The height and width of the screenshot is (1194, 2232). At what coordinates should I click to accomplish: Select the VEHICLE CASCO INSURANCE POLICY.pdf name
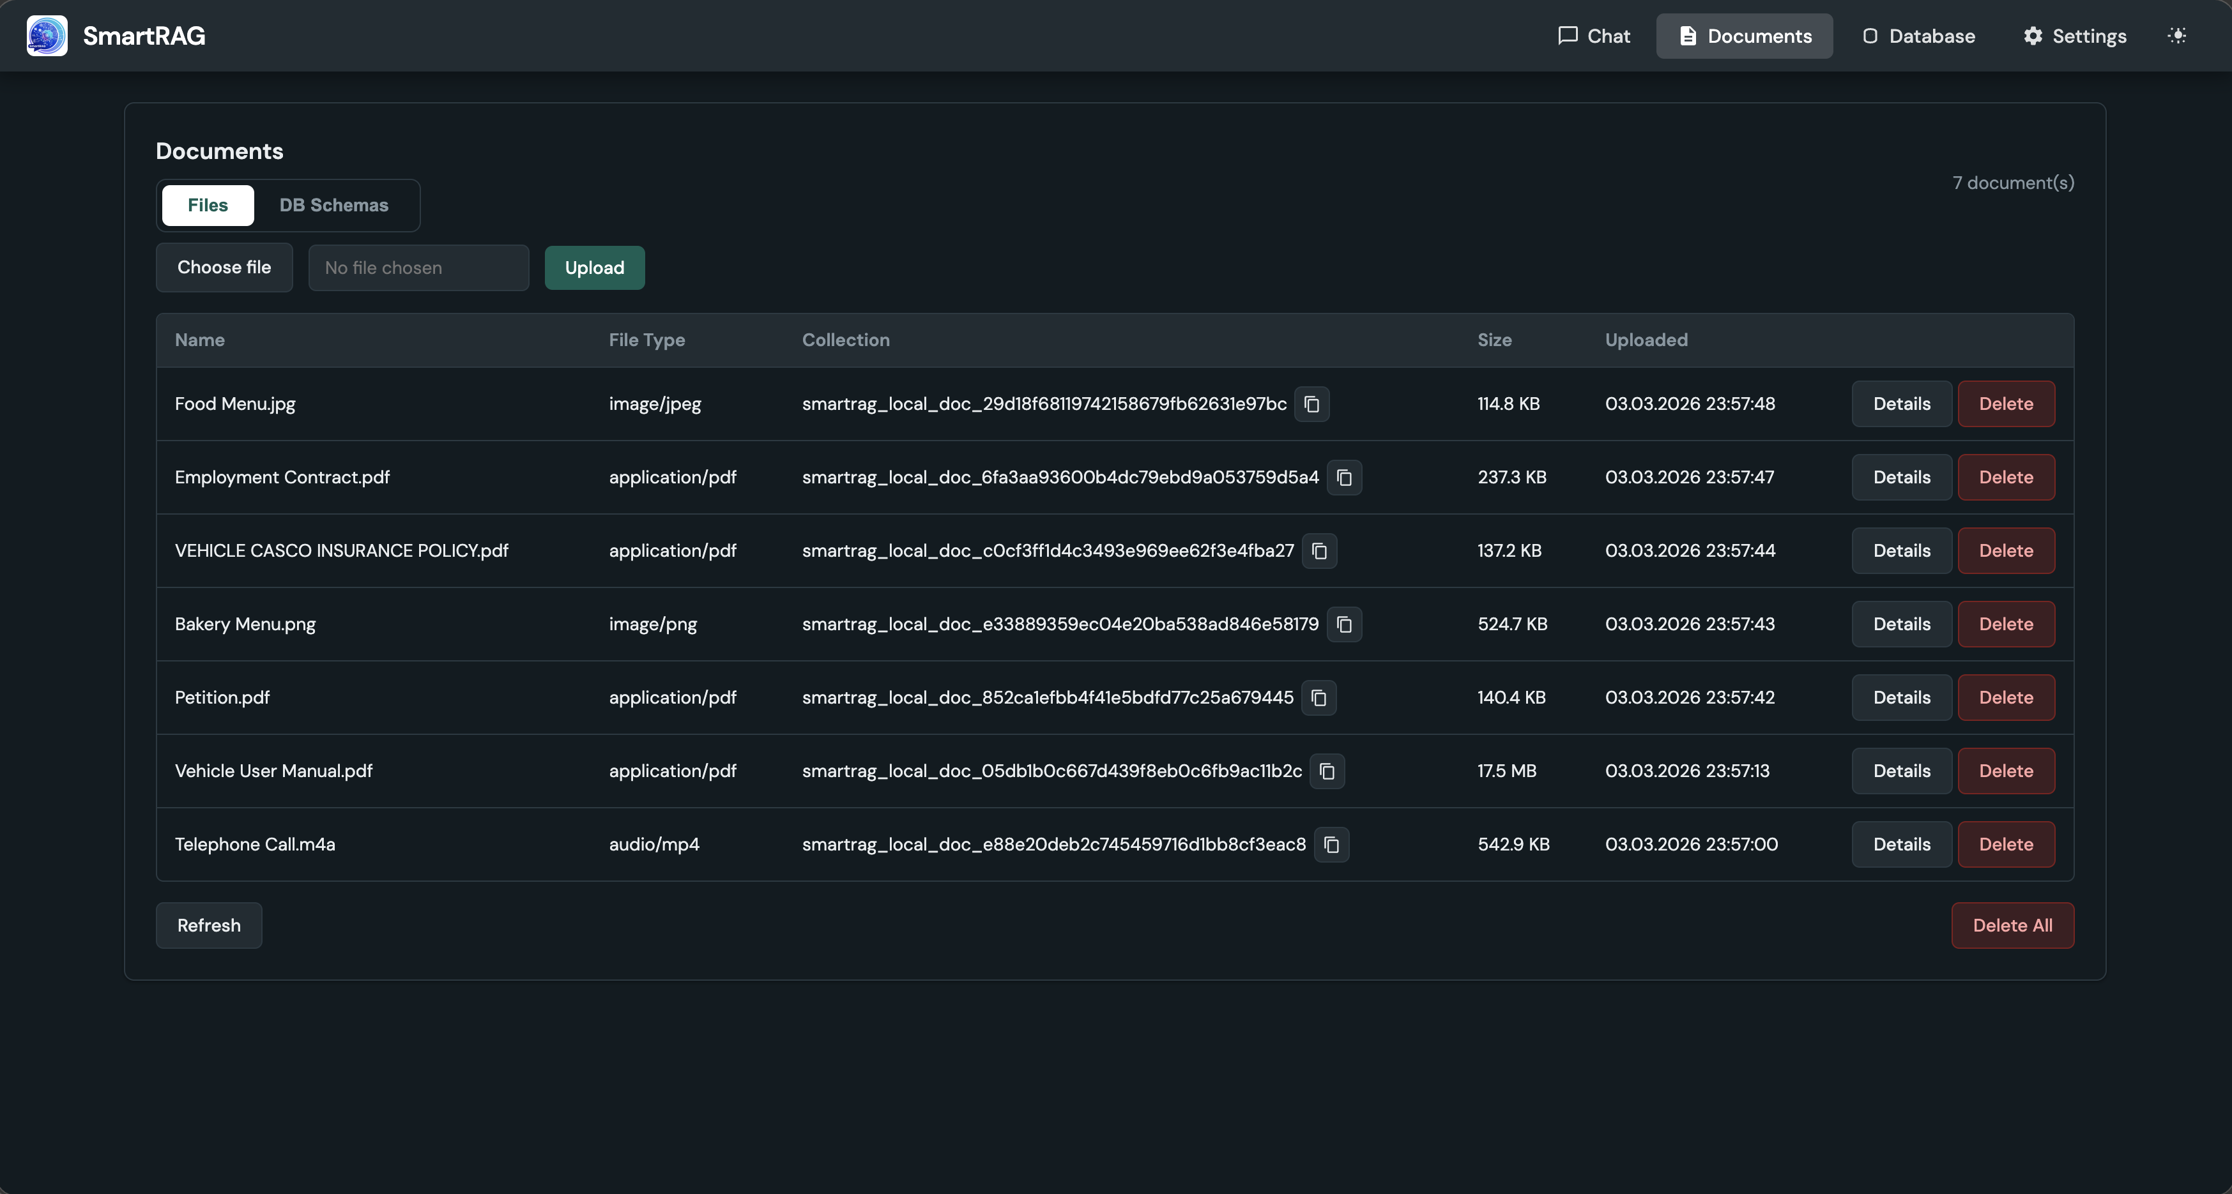(341, 552)
